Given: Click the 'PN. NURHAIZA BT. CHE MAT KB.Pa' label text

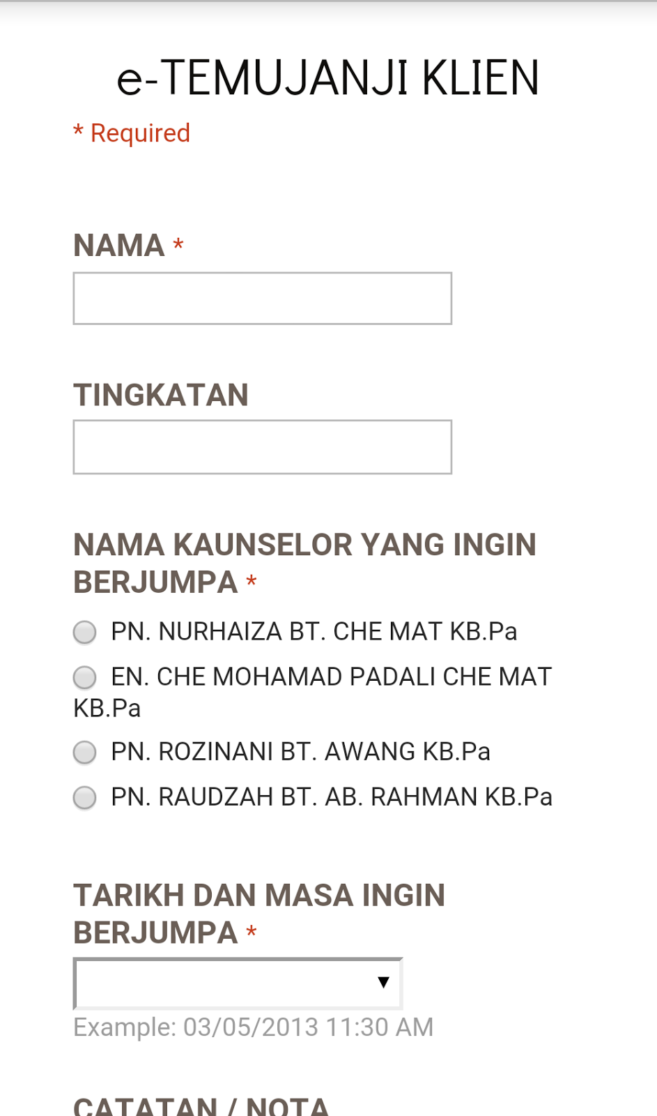Looking at the screenshot, I should 314,632.
